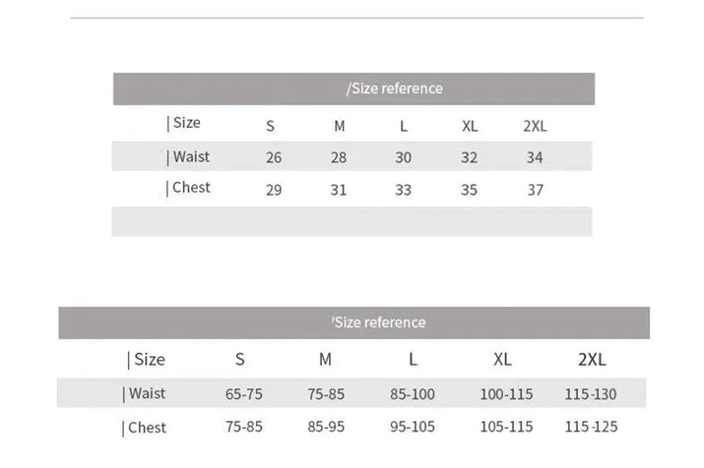The width and height of the screenshot is (704, 468).
Task: Select chest value 29 for size S
Action: click(274, 190)
